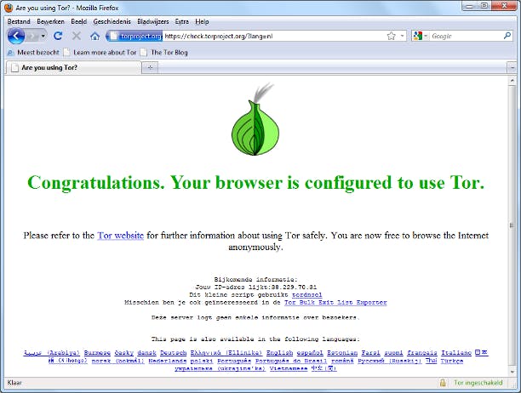Open the Help menu
Screen dimensions: 521x393
coord(202,21)
